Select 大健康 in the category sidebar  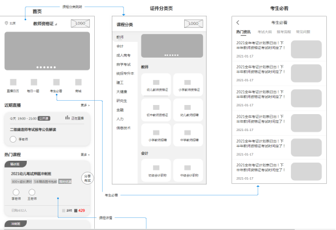click(x=122, y=92)
